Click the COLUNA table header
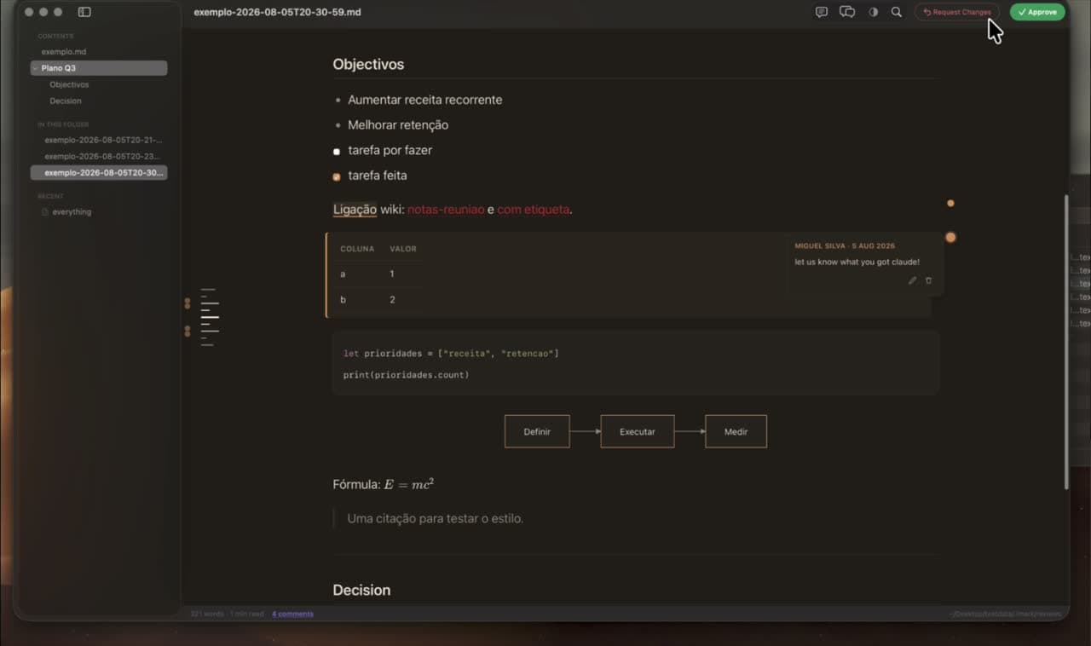Screen dimensions: 1091x646 pos(357,249)
